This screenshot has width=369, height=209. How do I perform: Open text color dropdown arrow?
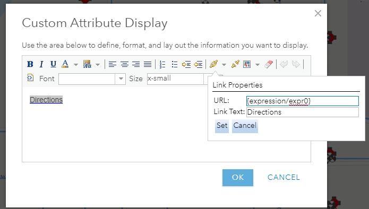tap(76, 64)
